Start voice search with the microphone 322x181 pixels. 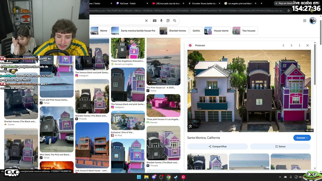point(161,21)
